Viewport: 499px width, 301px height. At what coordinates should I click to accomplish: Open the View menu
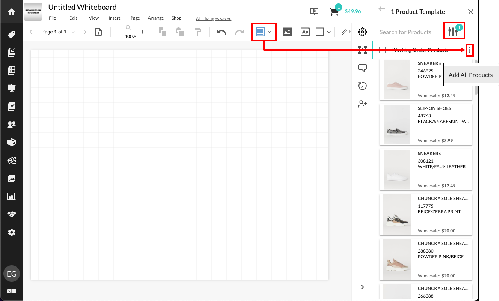[x=94, y=18]
